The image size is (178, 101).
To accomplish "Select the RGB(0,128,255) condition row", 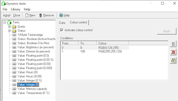I will point(95,48).
